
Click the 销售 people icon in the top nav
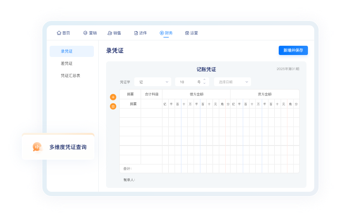click(x=109, y=33)
